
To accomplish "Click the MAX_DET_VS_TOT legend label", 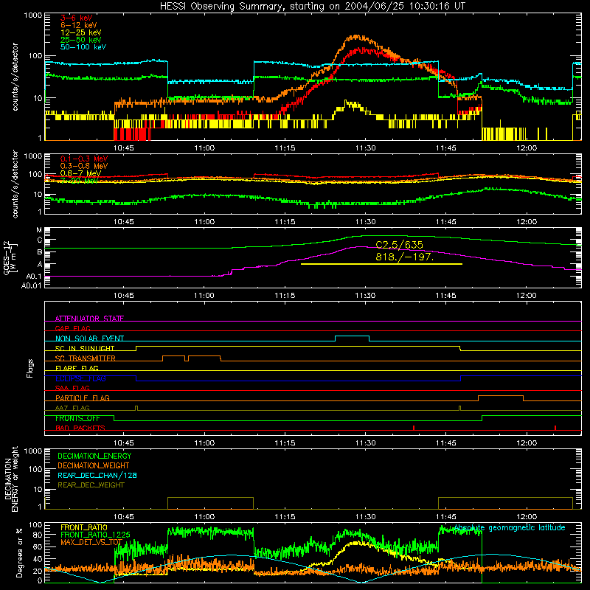I will pos(91,542).
